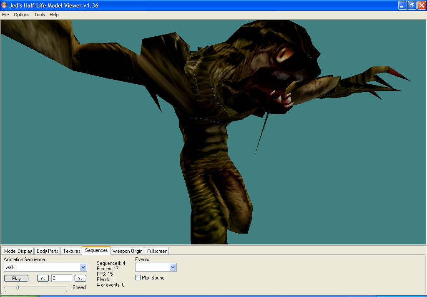Toggle the Play Sound checkbox
The height and width of the screenshot is (297, 427).
pyautogui.click(x=138, y=278)
